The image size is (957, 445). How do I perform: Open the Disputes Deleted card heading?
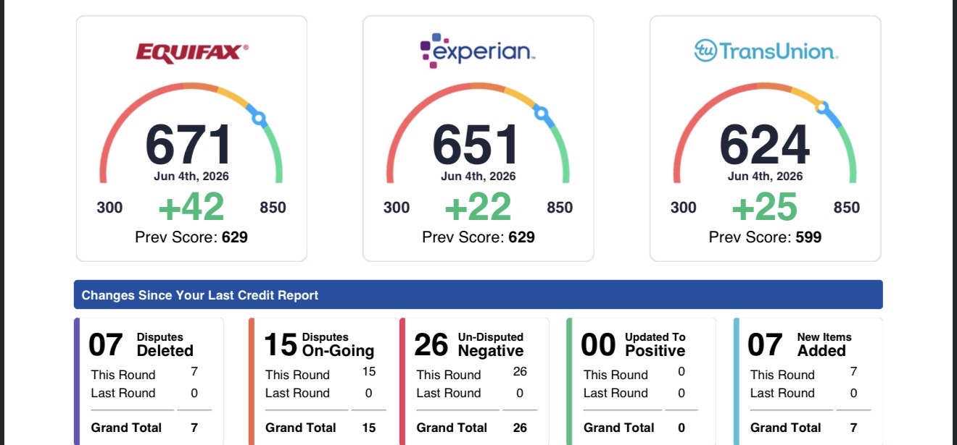(165, 344)
